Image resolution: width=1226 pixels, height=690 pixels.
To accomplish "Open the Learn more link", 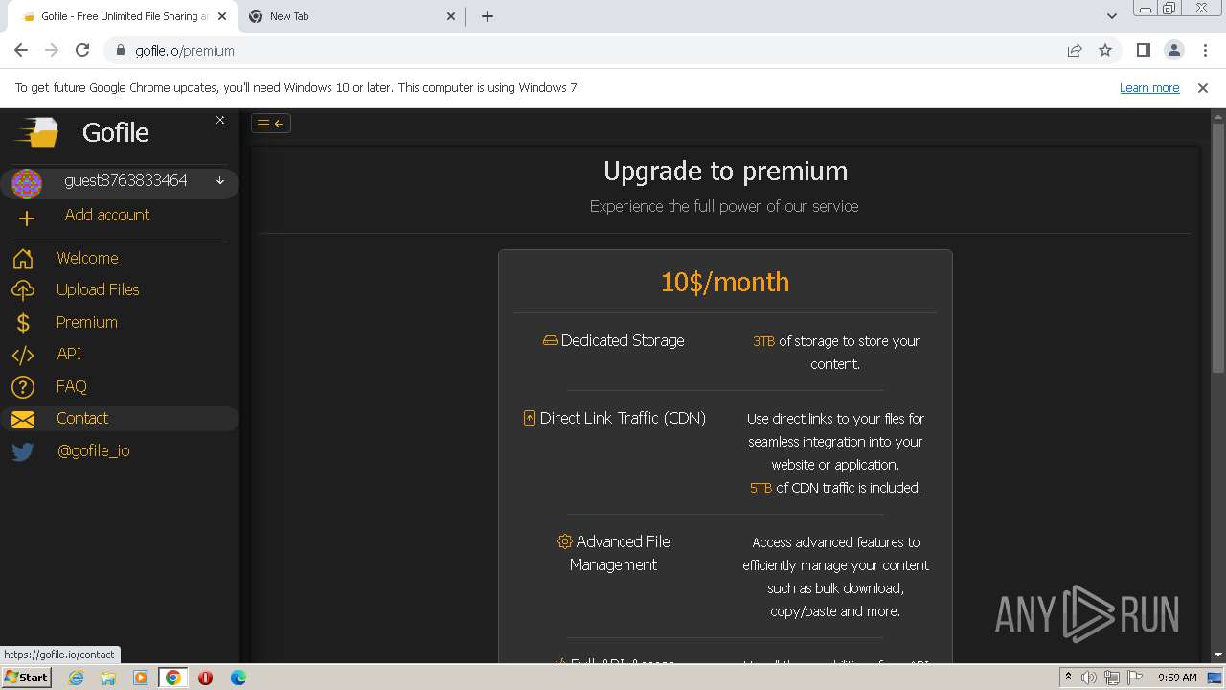I will [1149, 87].
